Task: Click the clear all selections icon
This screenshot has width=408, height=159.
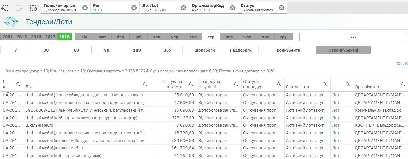Action: coord(33,8)
